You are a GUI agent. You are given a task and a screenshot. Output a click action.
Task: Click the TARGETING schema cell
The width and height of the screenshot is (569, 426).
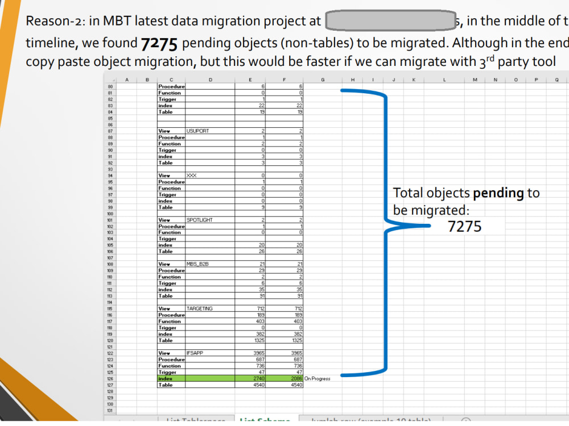[210, 309]
